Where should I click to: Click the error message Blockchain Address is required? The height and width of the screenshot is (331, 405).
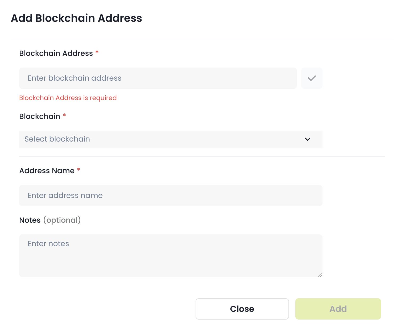pos(68,98)
